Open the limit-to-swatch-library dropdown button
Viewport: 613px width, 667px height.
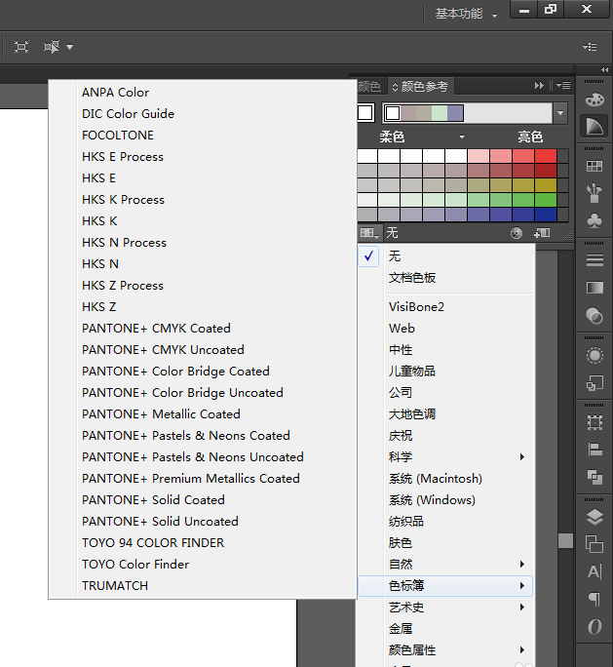pos(369,233)
